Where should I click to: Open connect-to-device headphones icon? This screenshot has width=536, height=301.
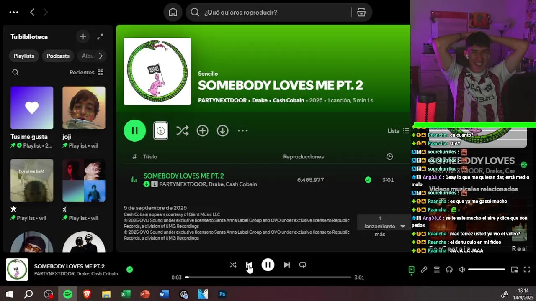449,270
